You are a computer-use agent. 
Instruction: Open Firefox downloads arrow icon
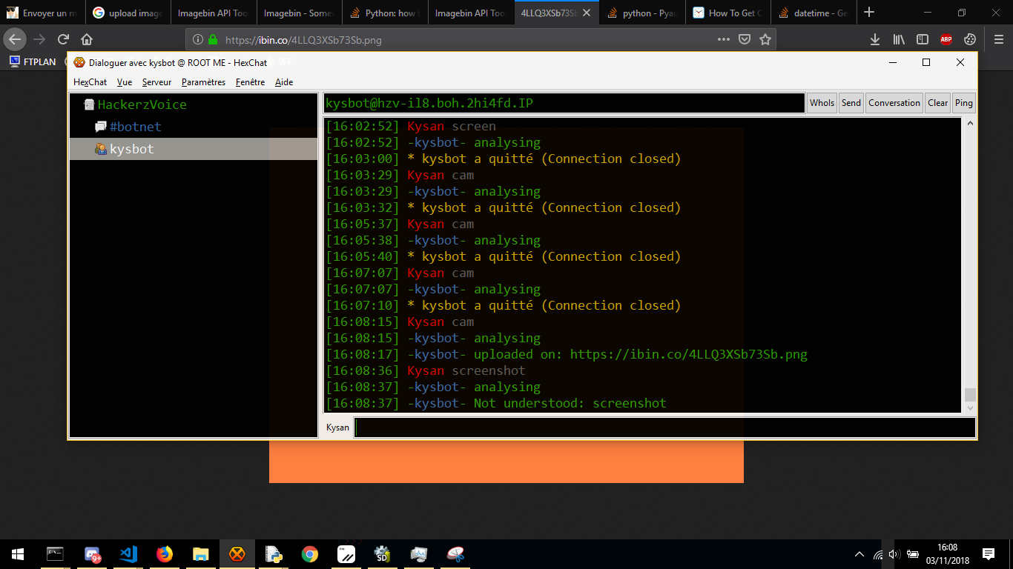pyautogui.click(x=875, y=39)
